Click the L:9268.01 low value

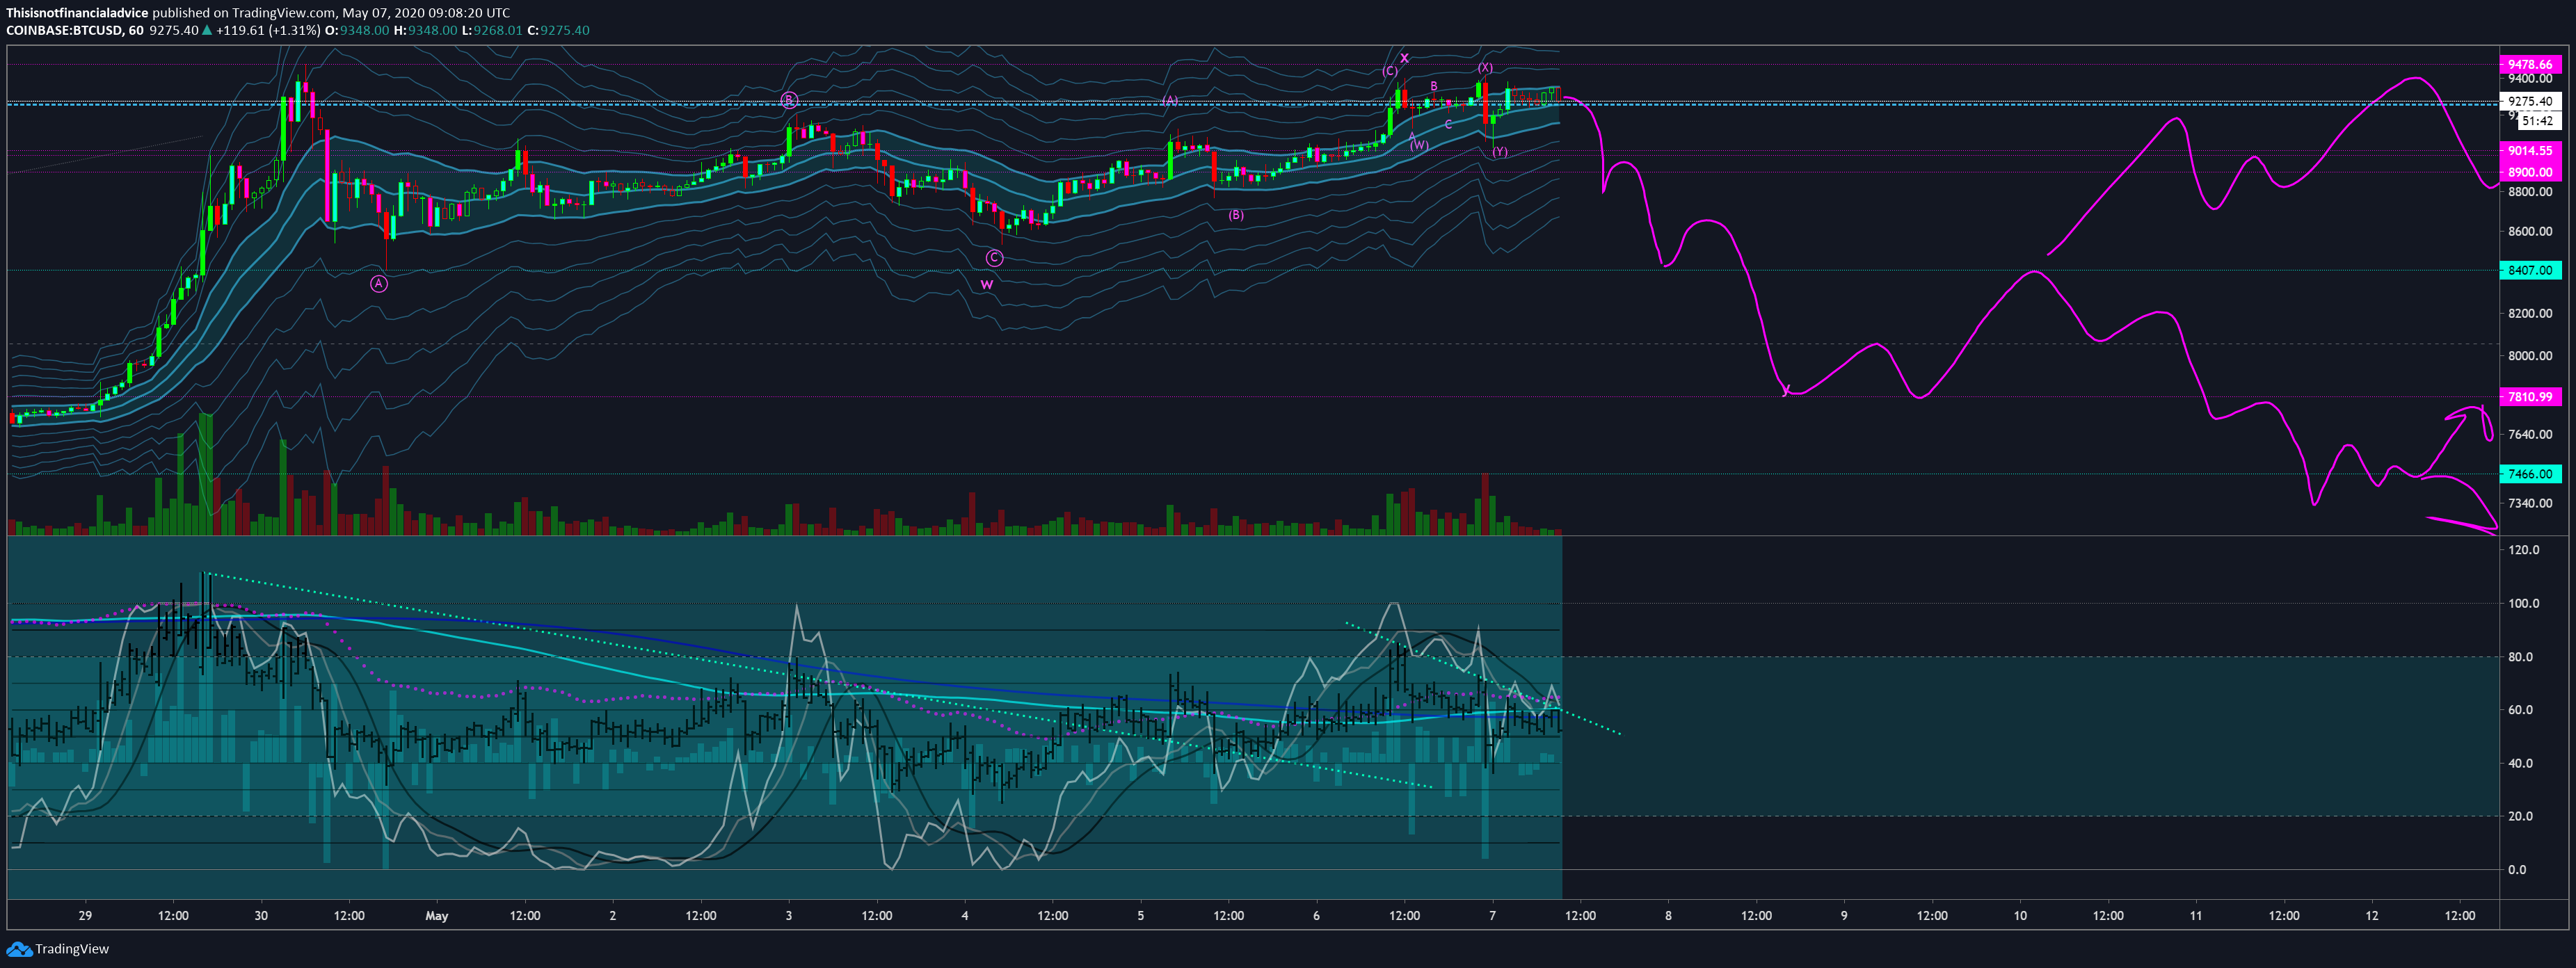492,30
